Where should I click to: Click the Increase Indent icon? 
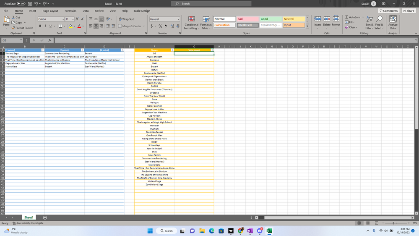point(113,26)
